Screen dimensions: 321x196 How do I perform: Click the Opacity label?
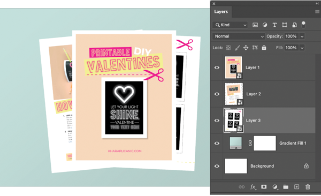(274, 36)
